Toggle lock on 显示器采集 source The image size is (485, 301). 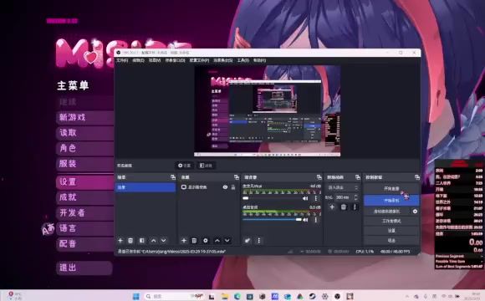(233, 186)
